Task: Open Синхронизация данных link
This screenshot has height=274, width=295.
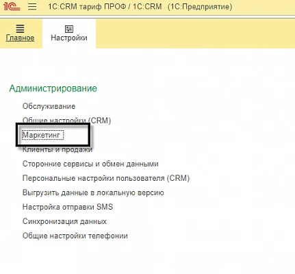Action: (x=64, y=221)
